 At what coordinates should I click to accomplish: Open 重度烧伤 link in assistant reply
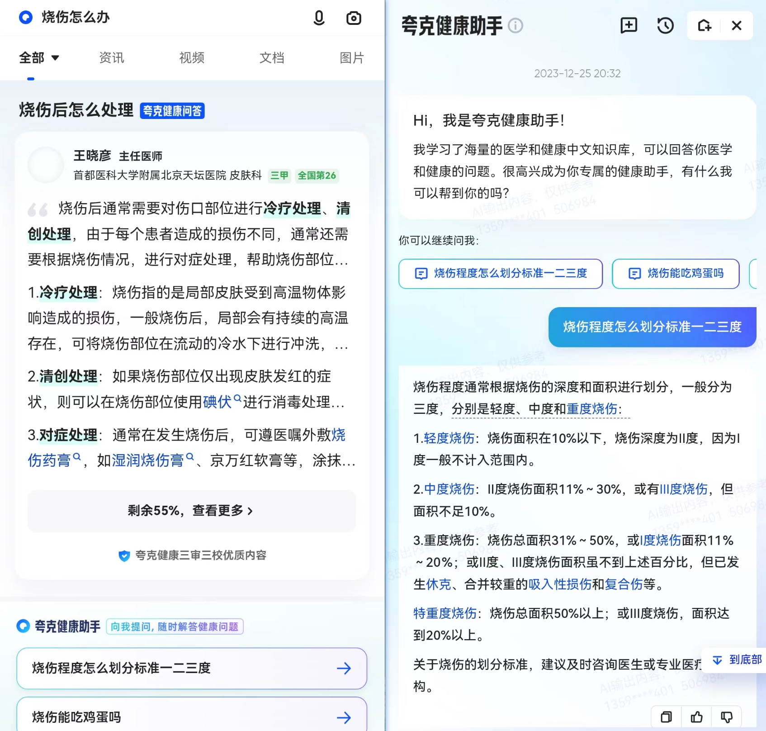(592, 409)
